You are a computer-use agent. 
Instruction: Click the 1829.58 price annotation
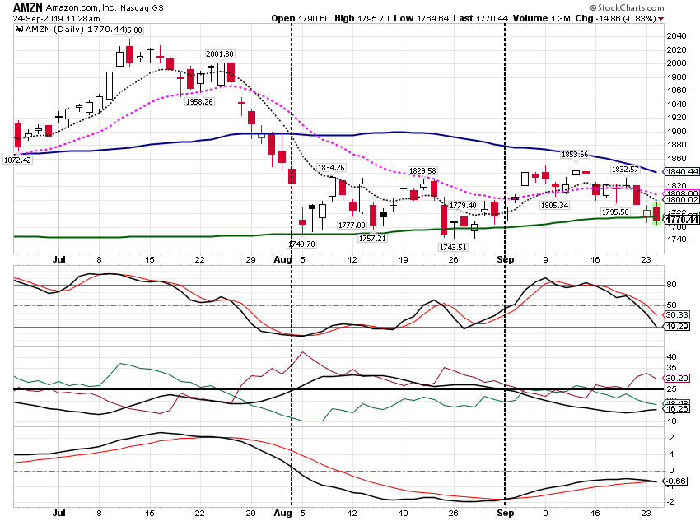(x=422, y=171)
